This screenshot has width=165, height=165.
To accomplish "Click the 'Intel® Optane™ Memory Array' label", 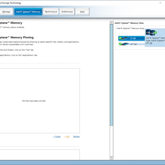I will click(130, 28).
